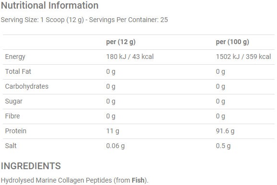Screen dimensions: 277x185
Task: Click the Total Fat row label
Action: (x=18, y=71)
